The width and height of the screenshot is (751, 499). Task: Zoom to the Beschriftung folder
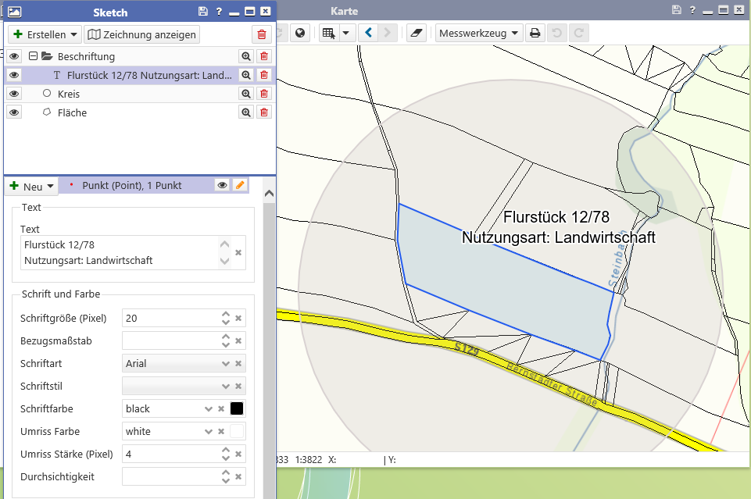pos(246,56)
